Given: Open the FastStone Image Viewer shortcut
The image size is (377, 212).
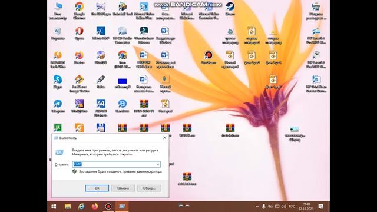Looking at the screenshot, I should coord(79,80).
